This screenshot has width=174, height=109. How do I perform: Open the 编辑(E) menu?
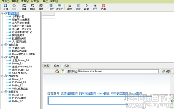pos(15,1)
